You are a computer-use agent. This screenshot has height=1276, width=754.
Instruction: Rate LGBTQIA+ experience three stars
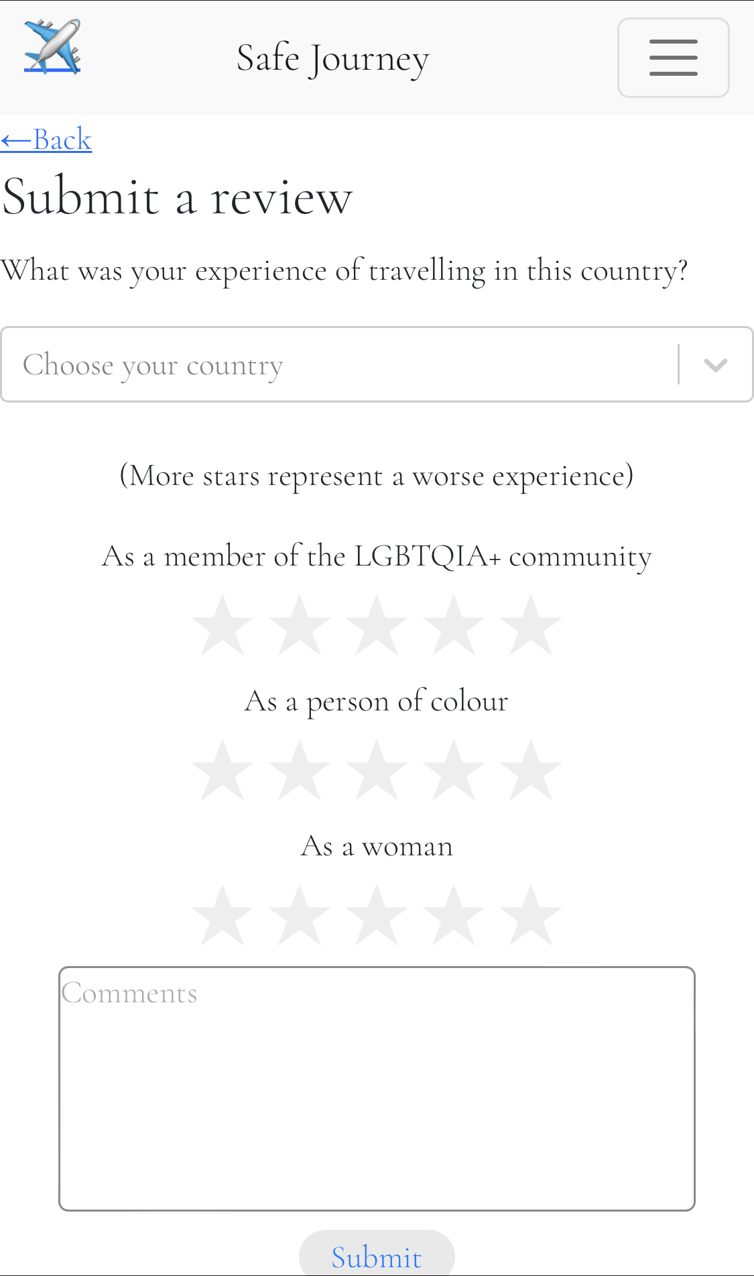pyautogui.click(x=377, y=626)
